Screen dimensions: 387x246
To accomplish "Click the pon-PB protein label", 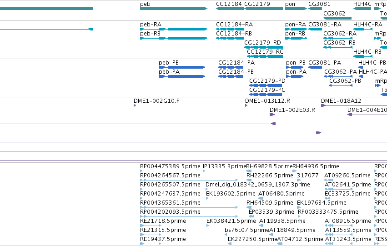I will coord(296,63).
